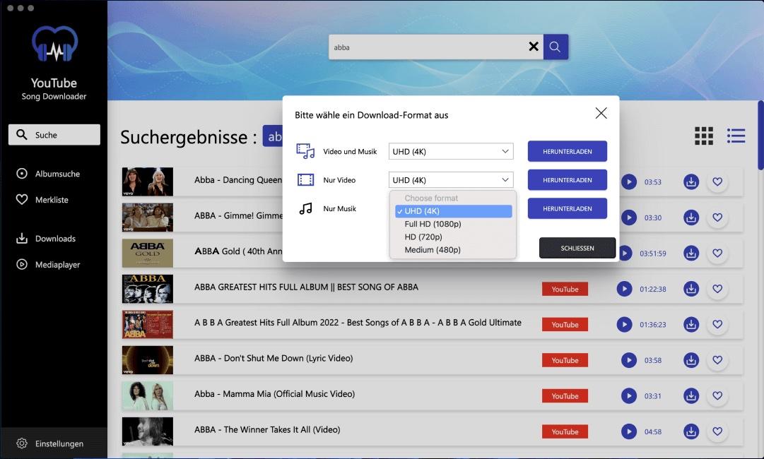Viewport: 764px width, 459px height.
Task: Open Einstellungen via the gear icon
Action: [x=21, y=443]
